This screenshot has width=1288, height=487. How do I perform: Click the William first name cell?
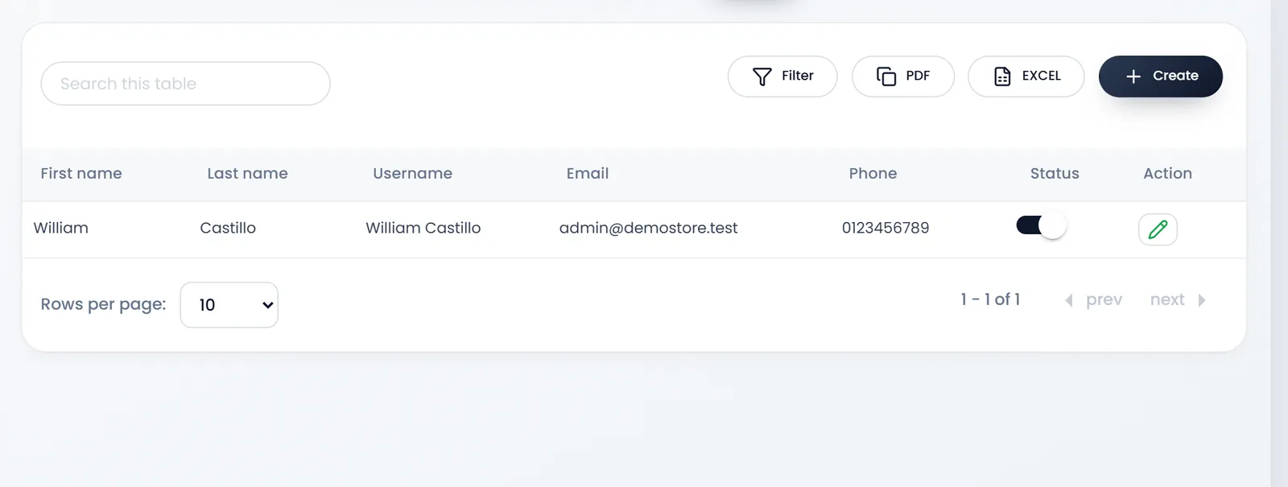[61, 228]
